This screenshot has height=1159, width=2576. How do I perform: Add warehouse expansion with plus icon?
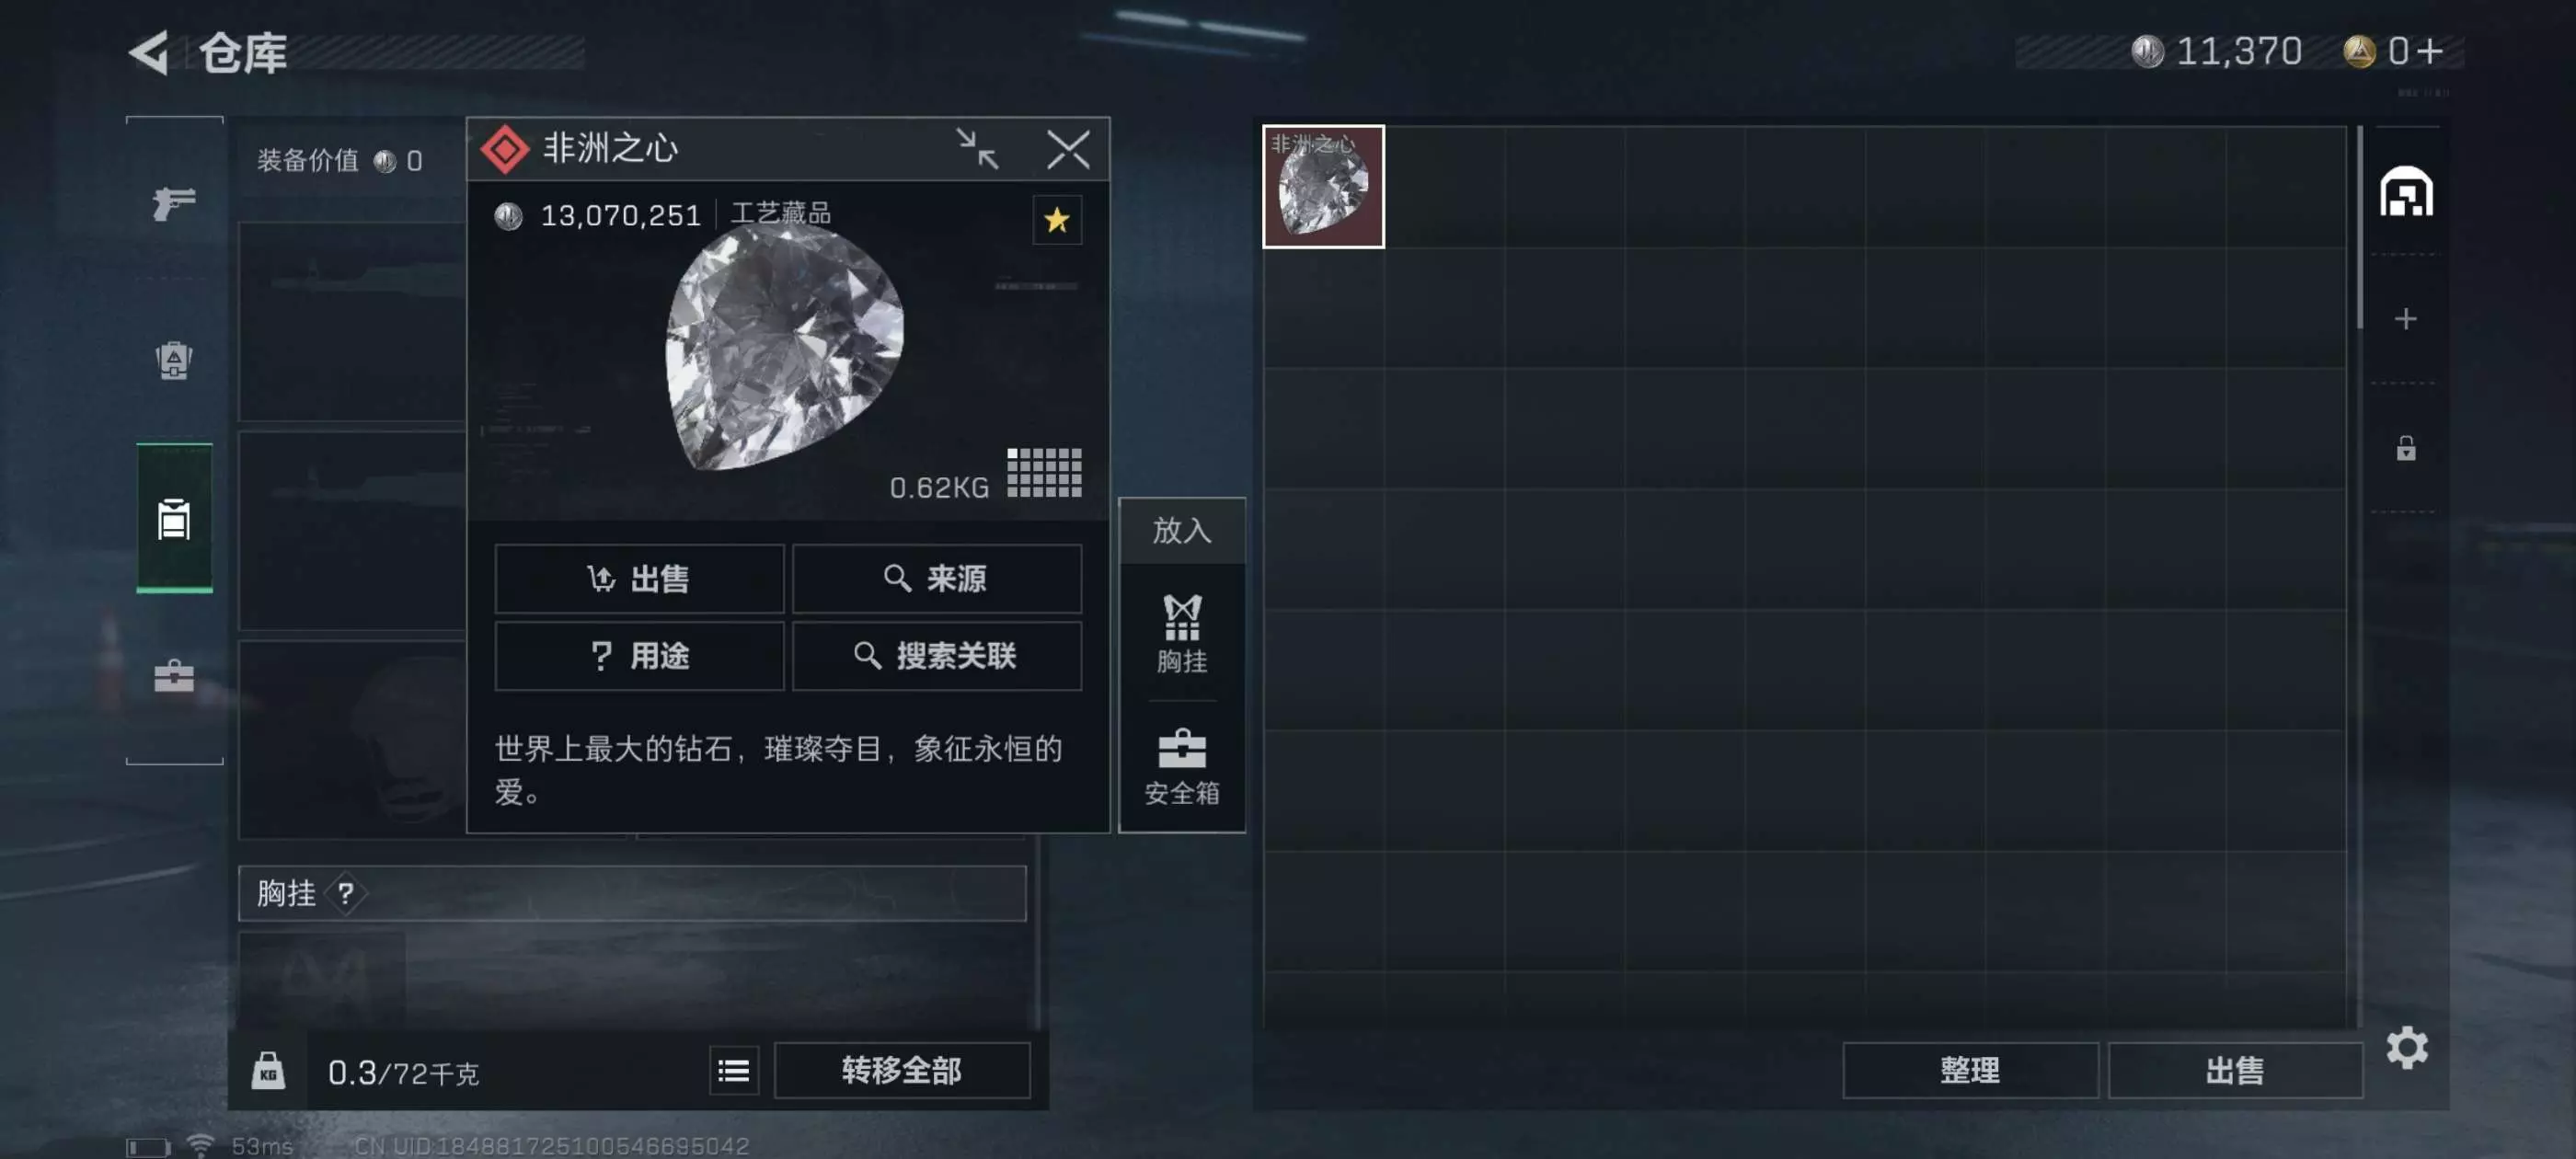(2405, 319)
